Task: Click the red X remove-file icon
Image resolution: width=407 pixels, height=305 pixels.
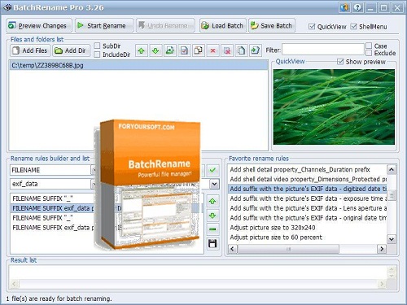Action: (x=213, y=50)
